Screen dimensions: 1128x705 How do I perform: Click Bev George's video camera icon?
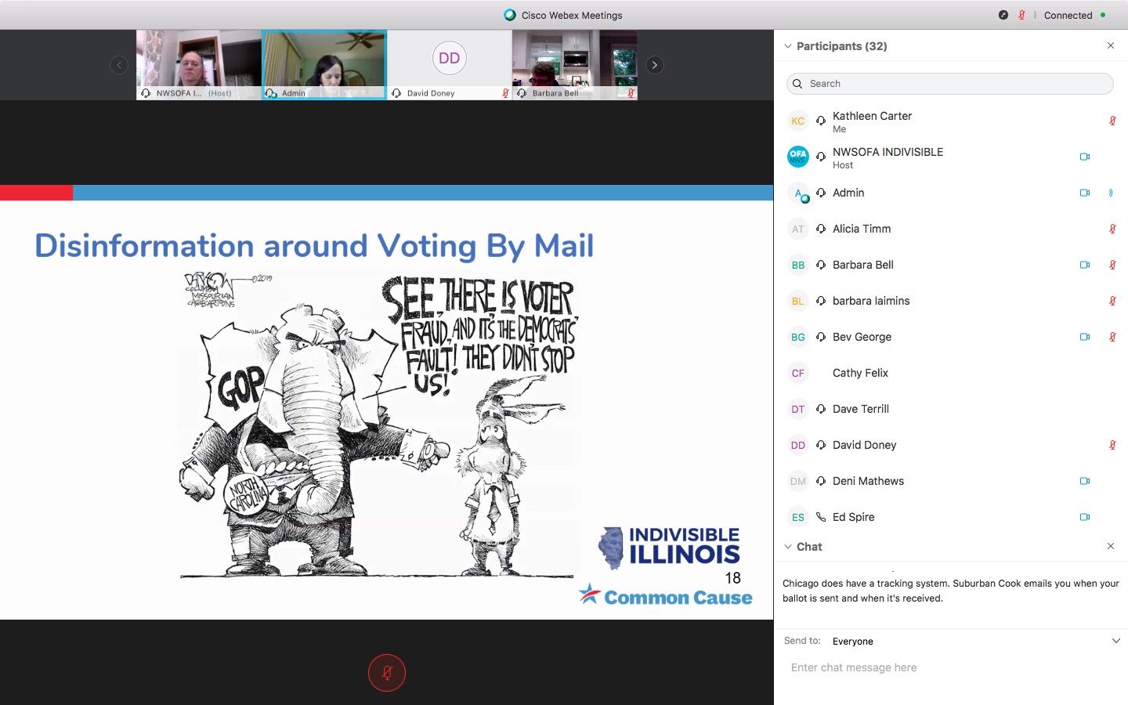coord(1085,337)
